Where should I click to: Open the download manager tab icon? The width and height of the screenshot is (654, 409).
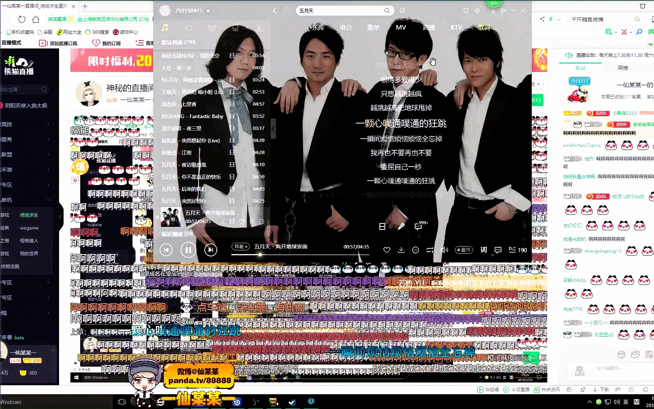click(x=259, y=28)
